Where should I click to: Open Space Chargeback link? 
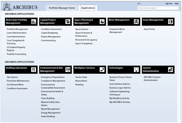point(84,44)
